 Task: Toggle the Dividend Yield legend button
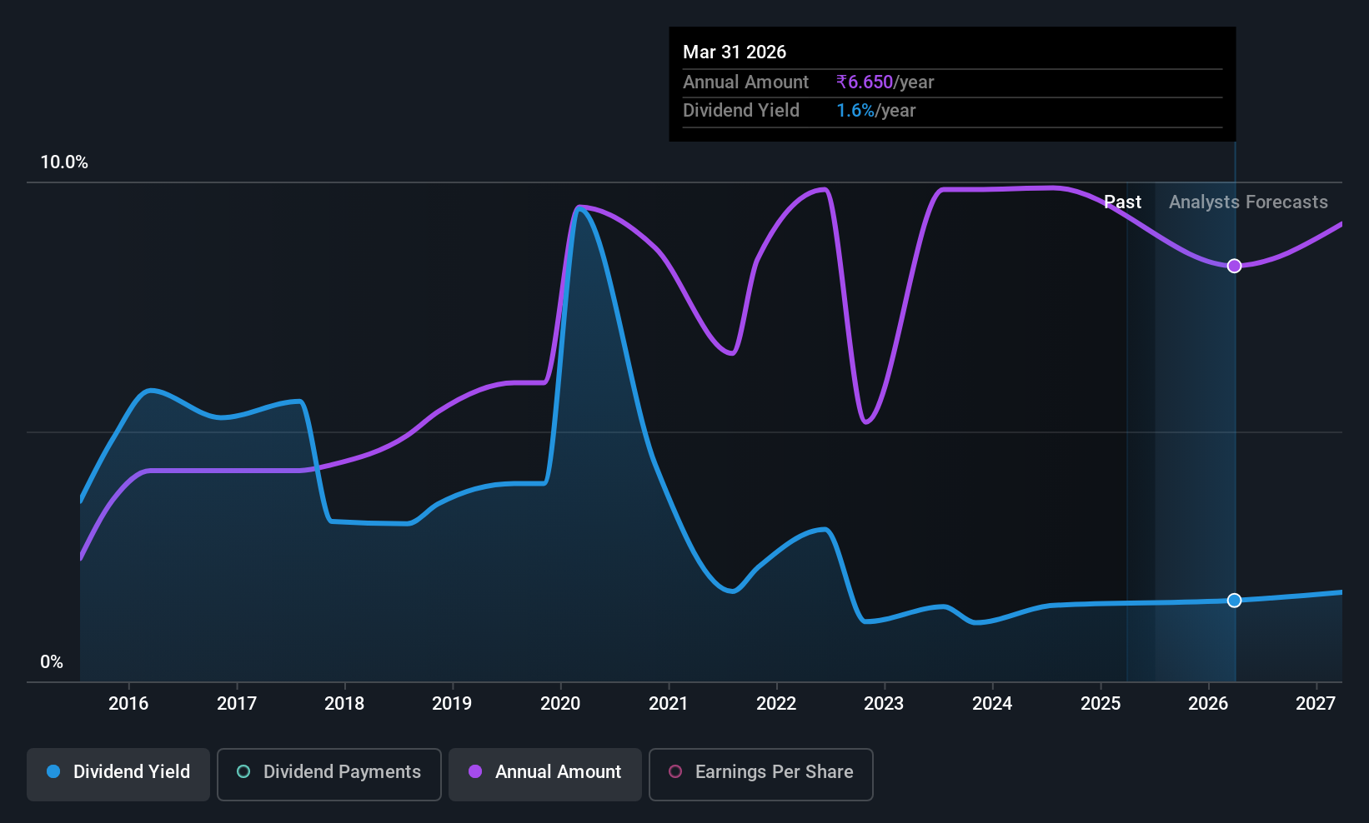tap(118, 775)
